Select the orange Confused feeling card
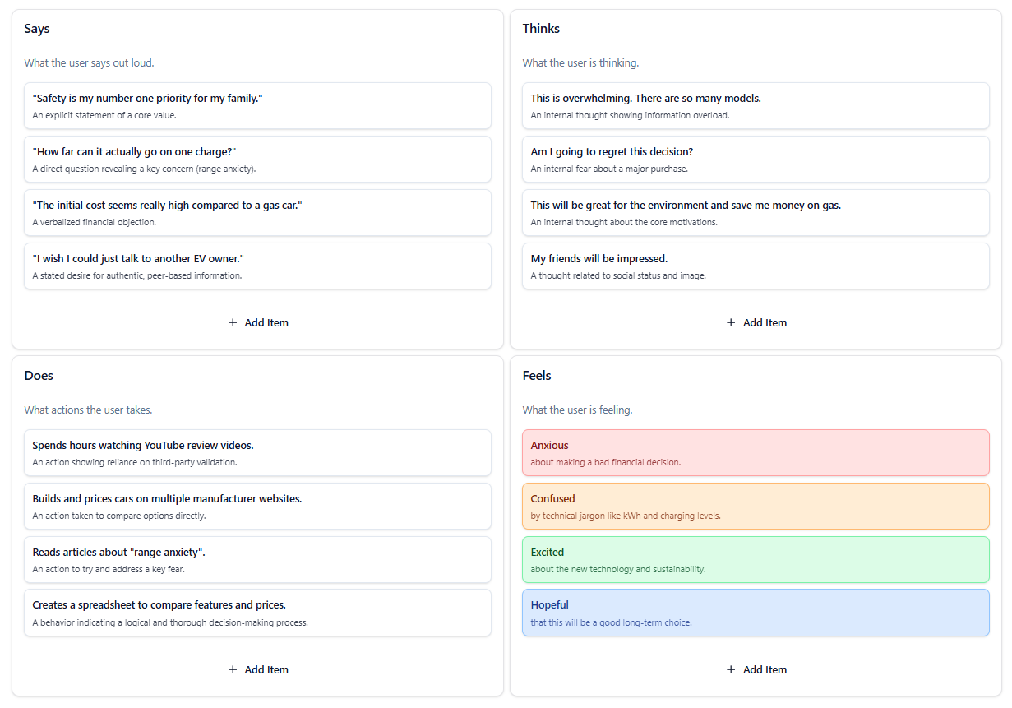The height and width of the screenshot is (708, 1012). [755, 507]
